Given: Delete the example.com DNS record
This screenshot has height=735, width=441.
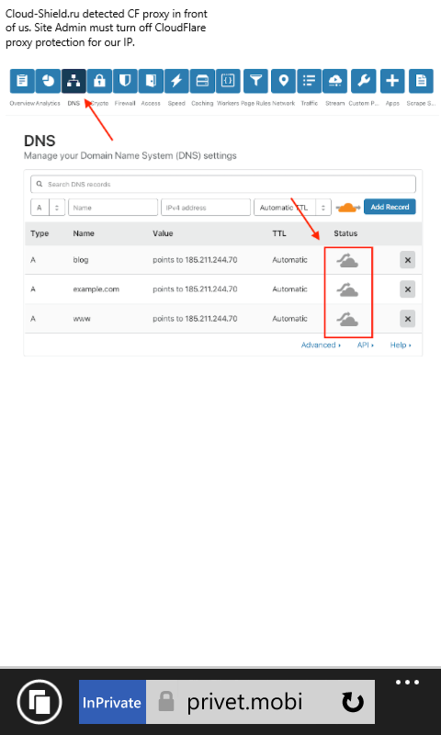Looking at the screenshot, I should point(407,289).
